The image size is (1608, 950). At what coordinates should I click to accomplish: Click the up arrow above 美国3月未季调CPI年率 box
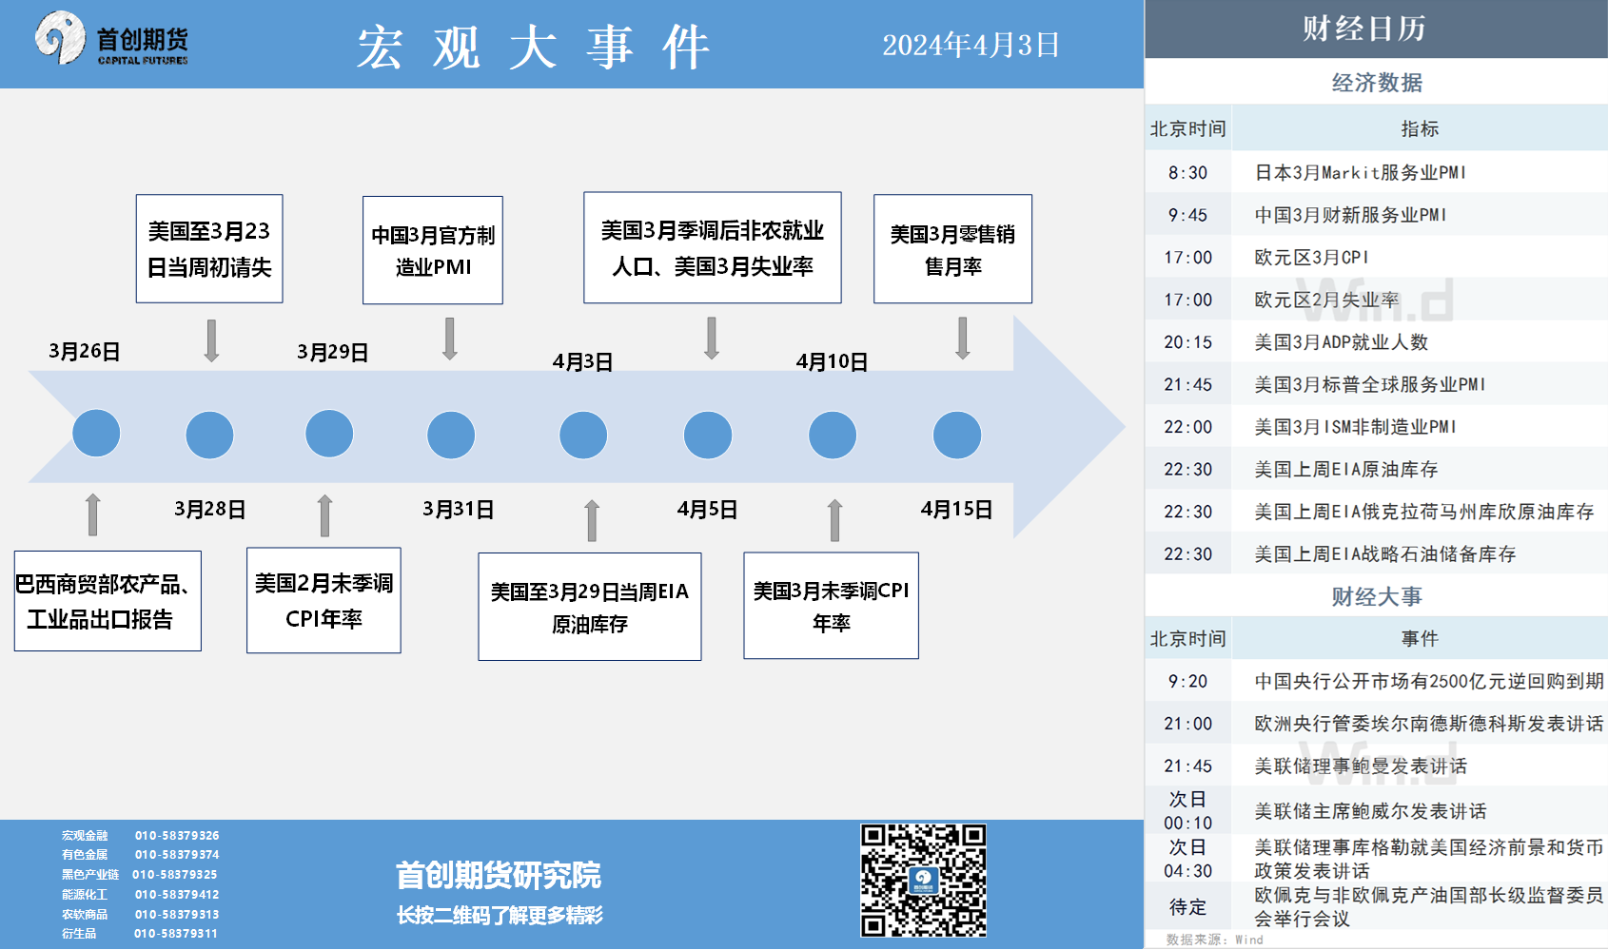pos(834,520)
